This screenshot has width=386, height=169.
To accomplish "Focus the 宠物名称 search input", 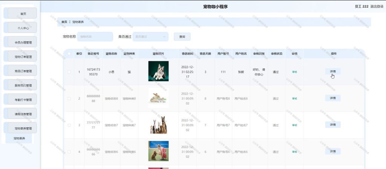I will tap(95, 36).
